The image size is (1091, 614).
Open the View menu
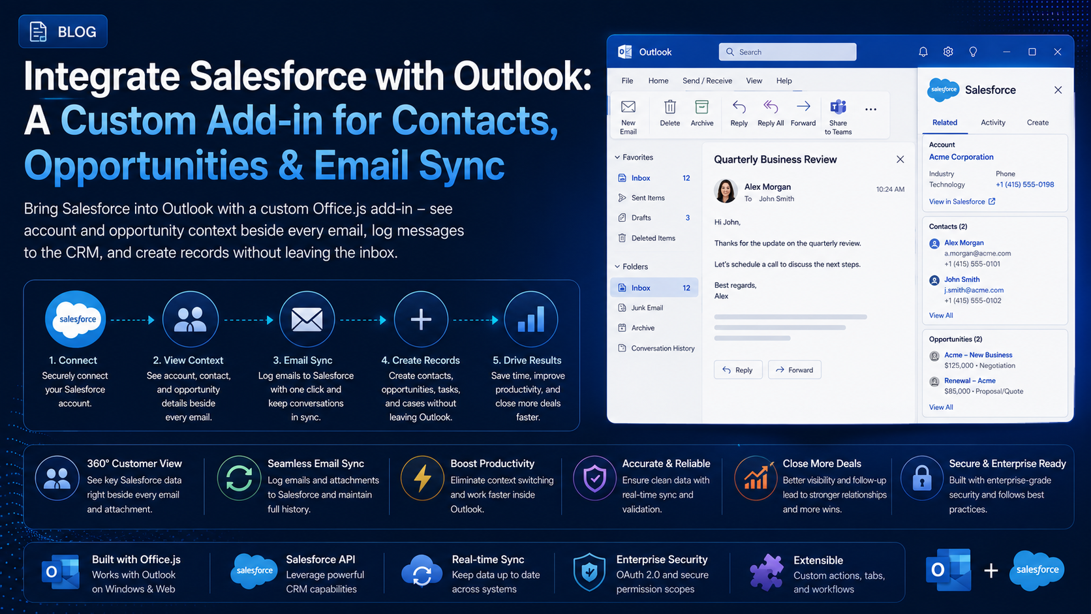point(754,81)
